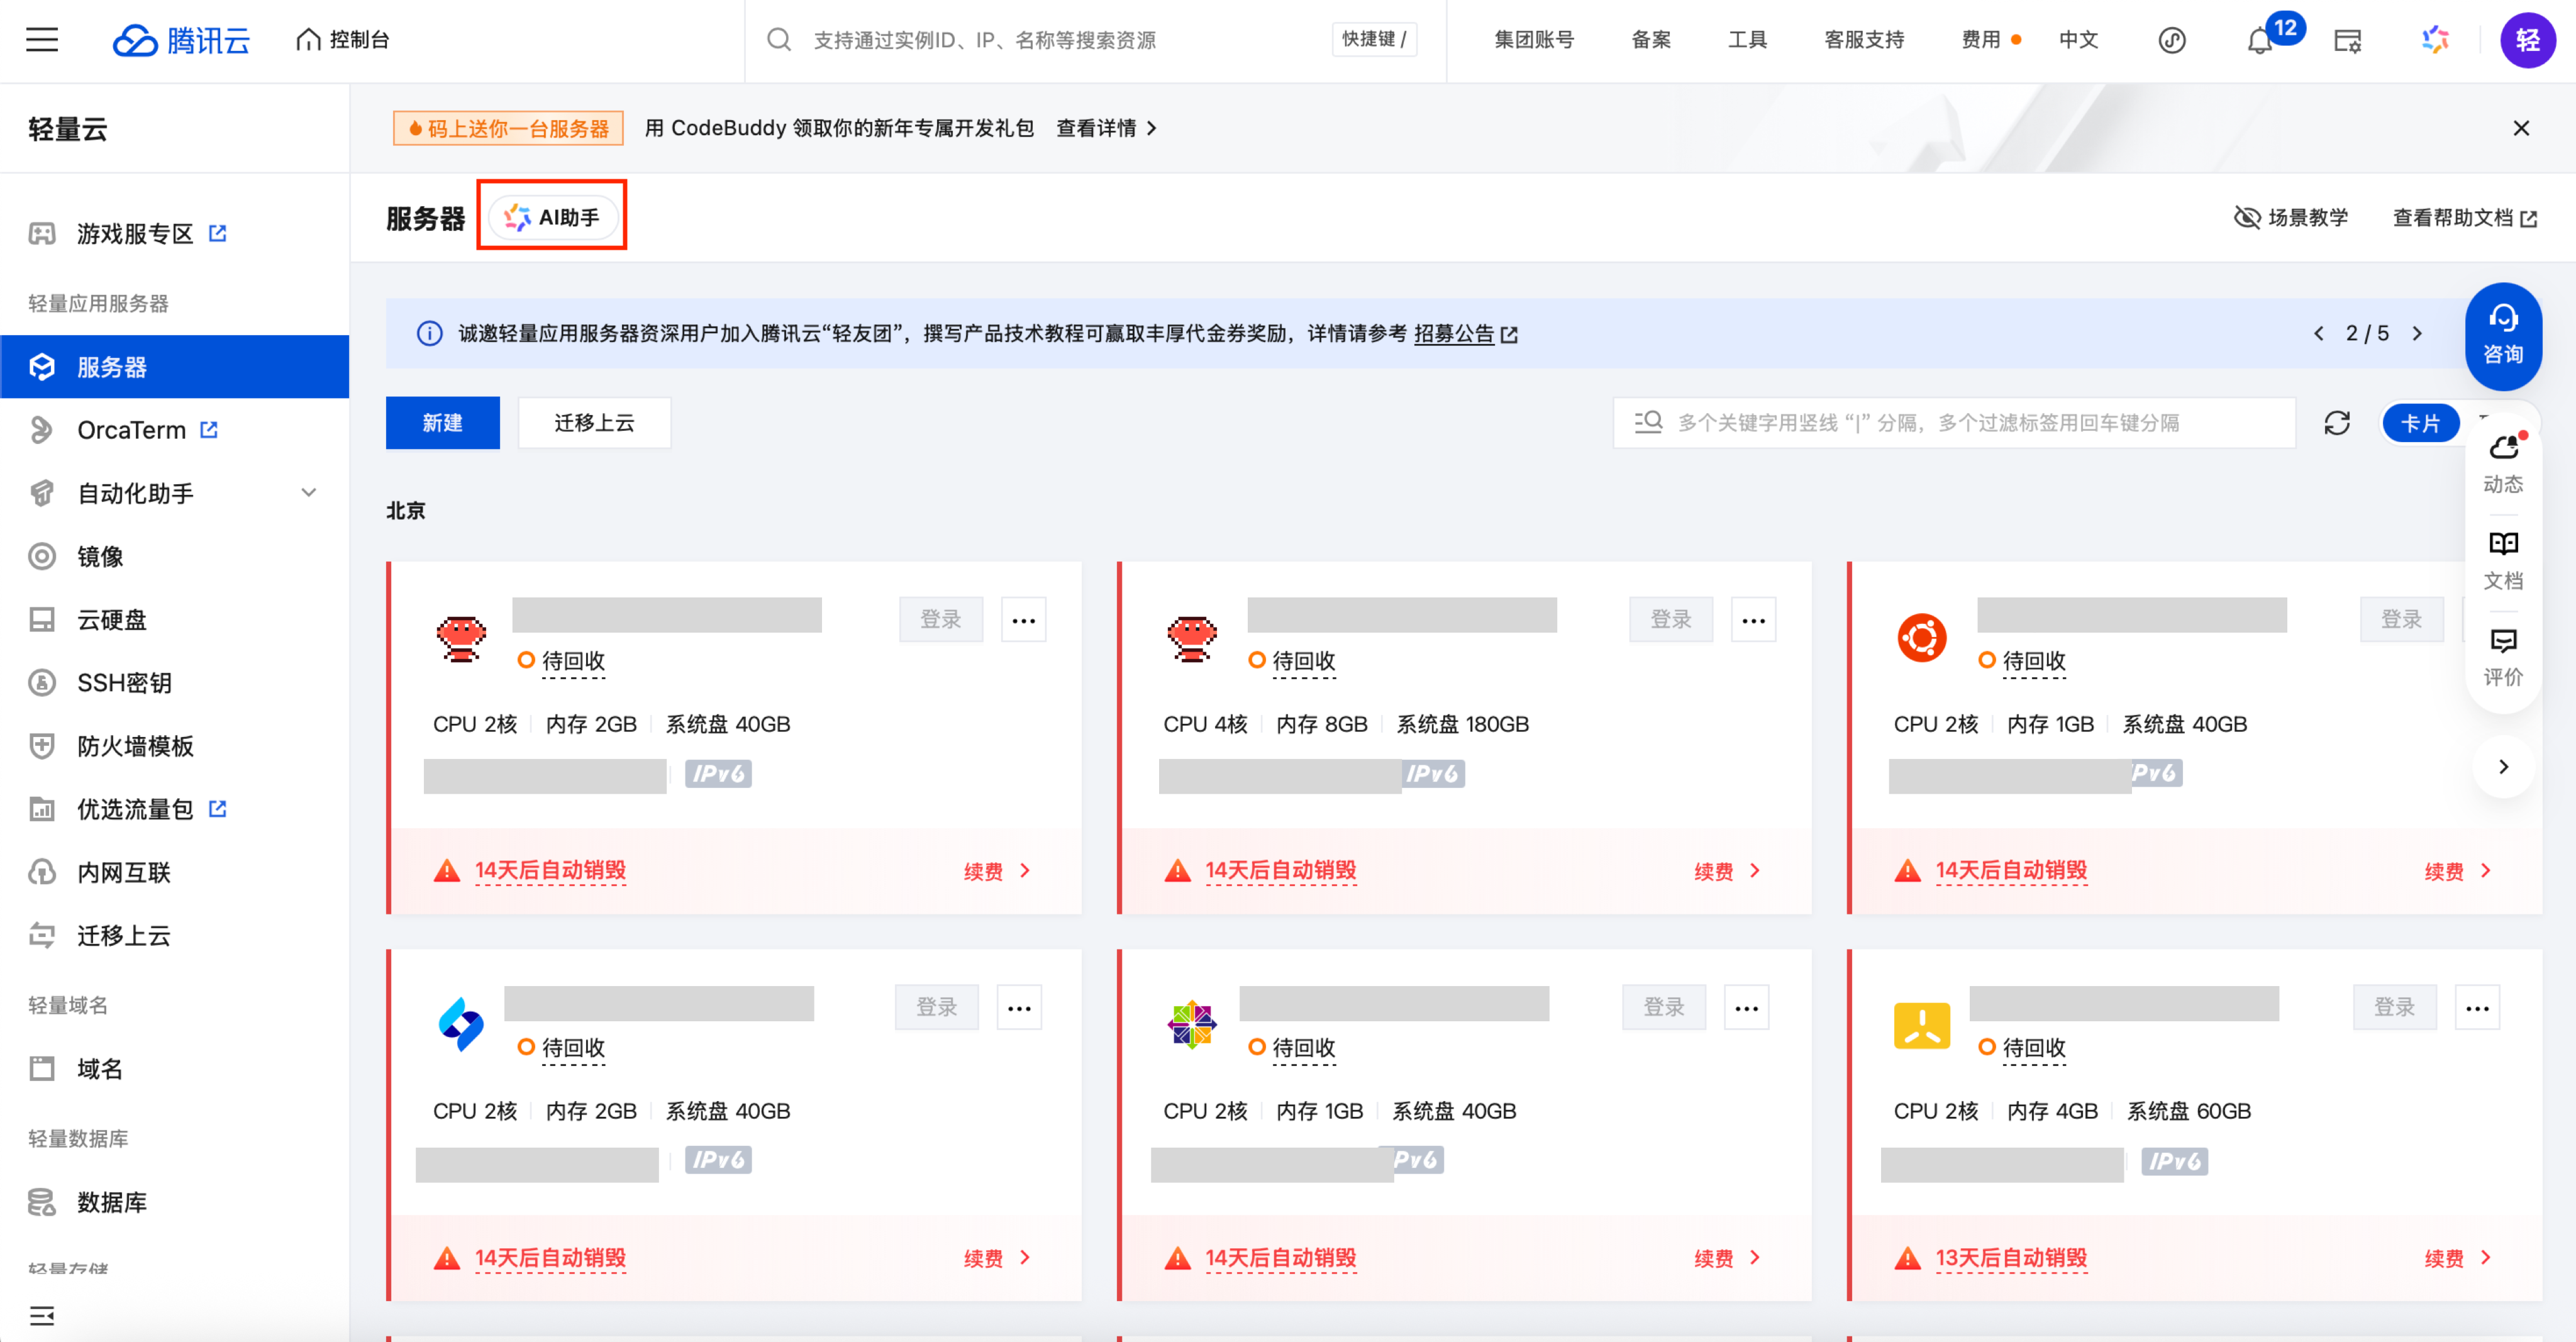Go to next announcement with right chevron
The width and height of the screenshot is (2576, 1342).
[x=2418, y=333]
